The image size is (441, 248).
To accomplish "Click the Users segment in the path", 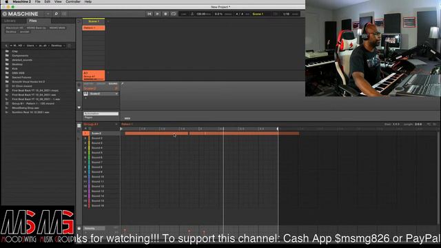I will tap(30, 45).
